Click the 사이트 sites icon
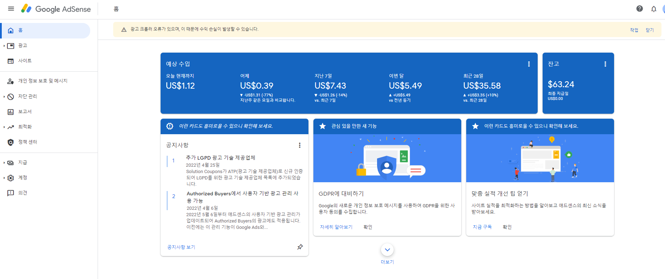 tap(11, 61)
